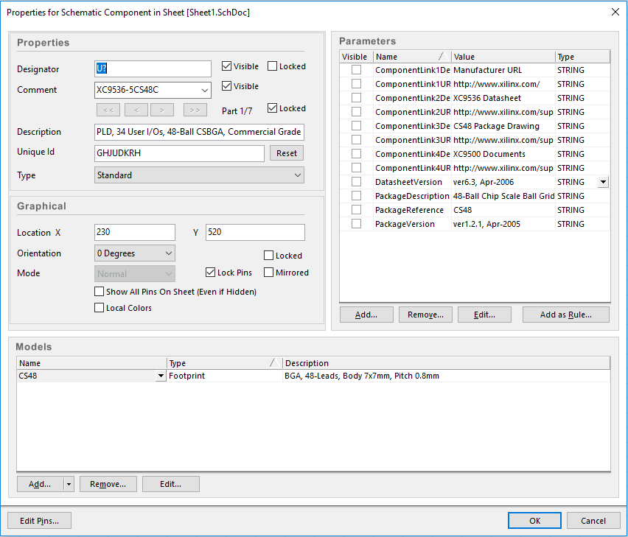Screen dimensions: 628x537
Task: Enable the Mirrored checkbox
Action: tap(269, 273)
